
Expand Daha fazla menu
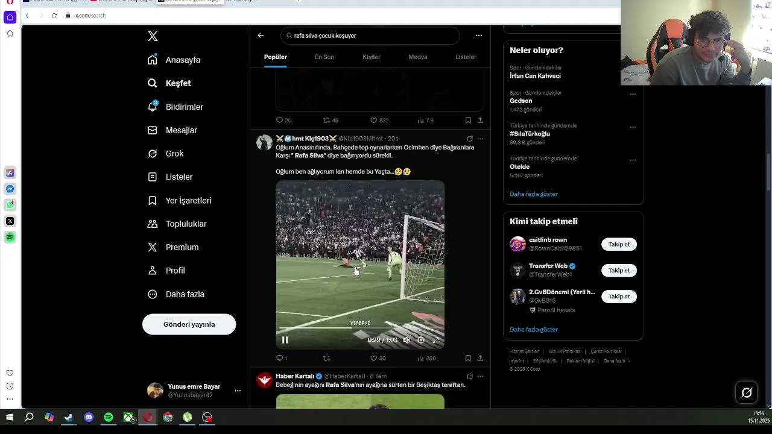click(x=176, y=294)
